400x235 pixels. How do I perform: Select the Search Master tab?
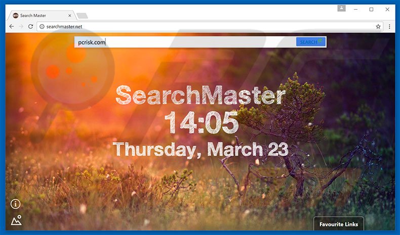click(x=42, y=16)
